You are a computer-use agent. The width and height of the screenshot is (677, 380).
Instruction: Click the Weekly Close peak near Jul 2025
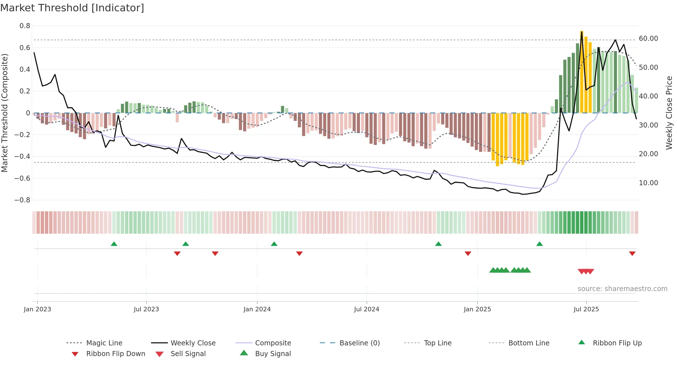click(582, 32)
